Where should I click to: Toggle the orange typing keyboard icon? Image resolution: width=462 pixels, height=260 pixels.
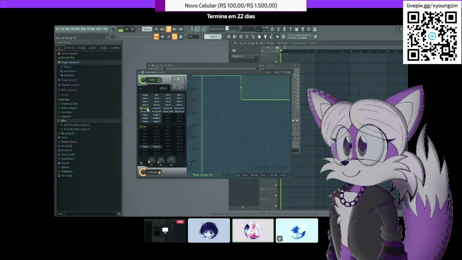[156, 36]
